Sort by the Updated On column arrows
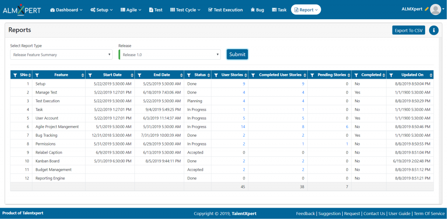This screenshot has width=447, height=219. pyautogui.click(x=431, y=75)
